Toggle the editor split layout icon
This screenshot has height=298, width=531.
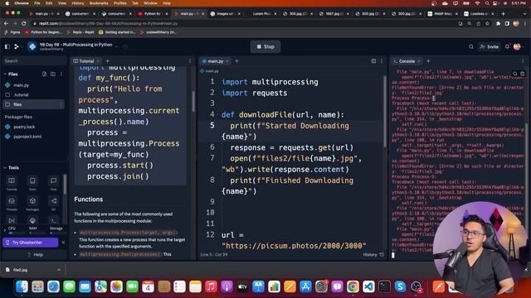click(373, 61)
